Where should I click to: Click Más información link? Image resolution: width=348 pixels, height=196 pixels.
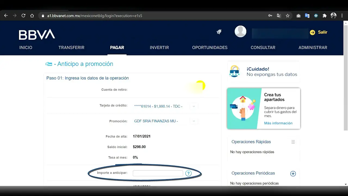[278, 123]
